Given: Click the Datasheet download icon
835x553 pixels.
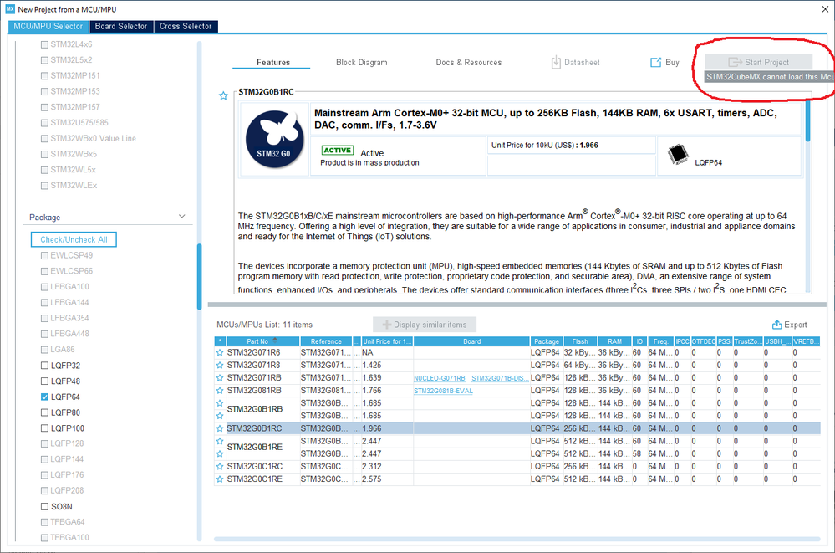Looking at the screenshot, I should point(556,63).
